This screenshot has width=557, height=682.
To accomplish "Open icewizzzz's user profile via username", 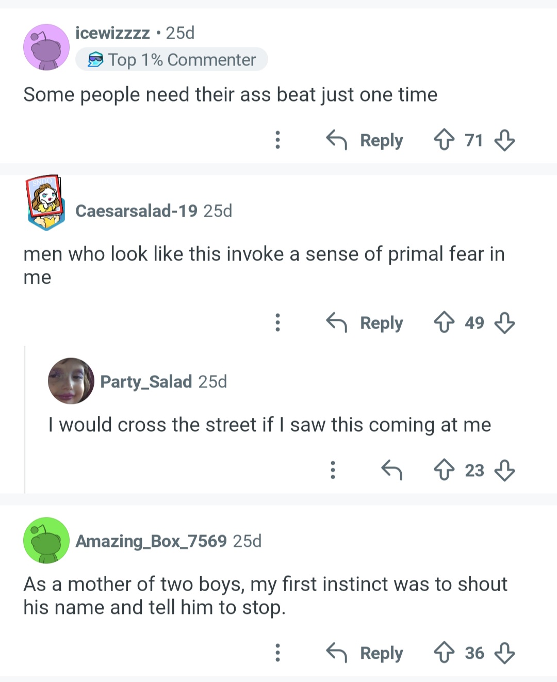I will click(x=112, y=33).
